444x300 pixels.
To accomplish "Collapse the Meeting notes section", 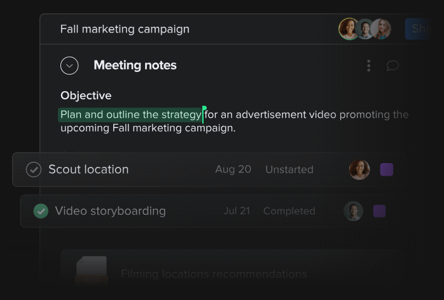I will pyautogui.click(x=69, y=66).
